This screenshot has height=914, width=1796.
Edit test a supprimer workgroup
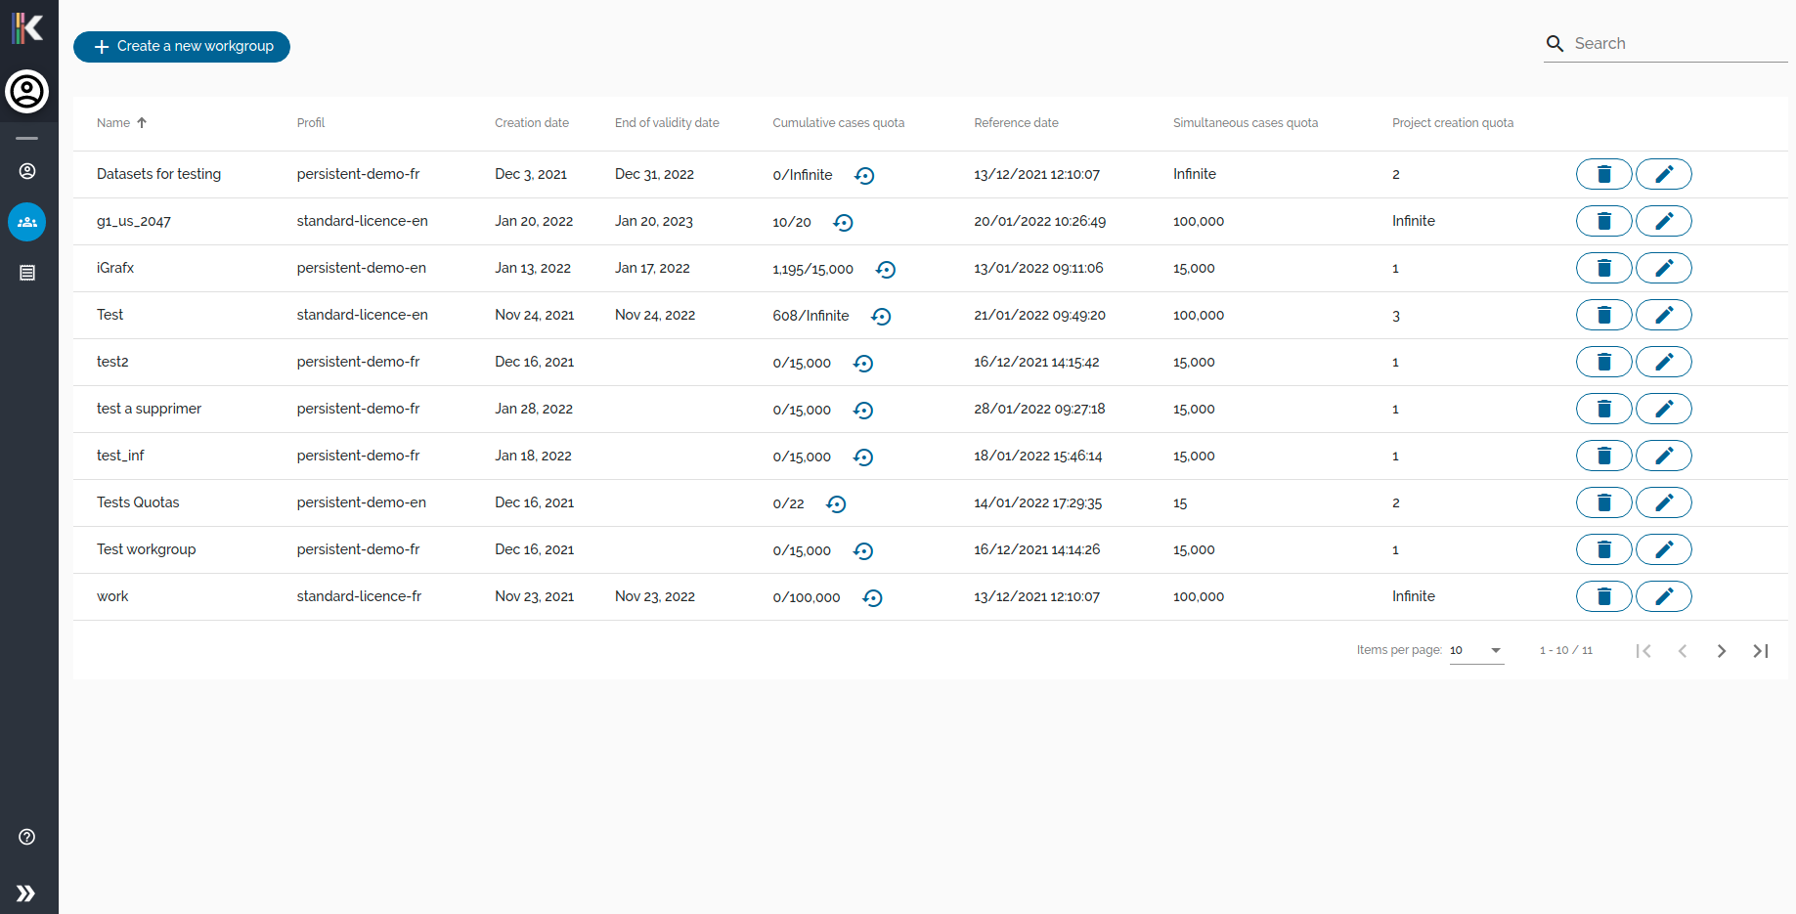coord(1664,409)
